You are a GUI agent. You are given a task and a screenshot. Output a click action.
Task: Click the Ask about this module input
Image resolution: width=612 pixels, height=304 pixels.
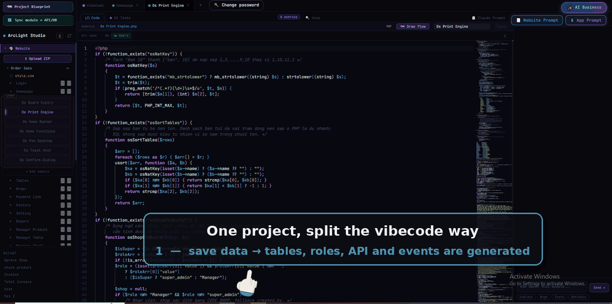point(552,286)
